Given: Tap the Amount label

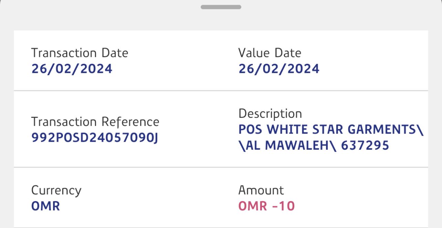Looking at the screenshot, I should (261, 190).
